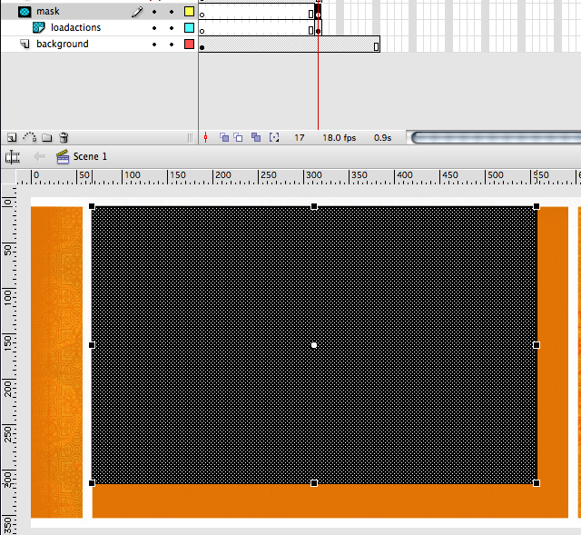Click the background layer page icon
581x535 pixels.
(x=25, y=45)
